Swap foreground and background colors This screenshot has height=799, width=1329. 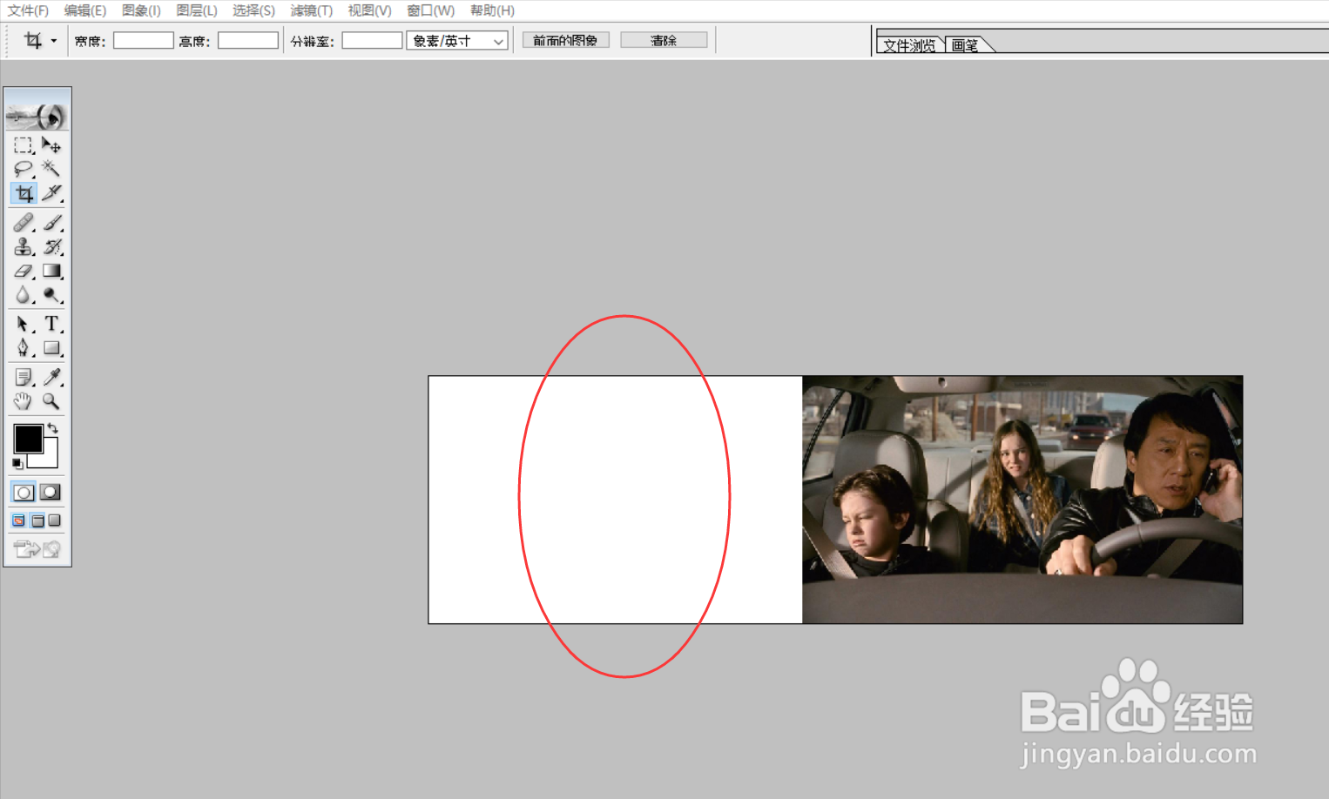[53, 427]
